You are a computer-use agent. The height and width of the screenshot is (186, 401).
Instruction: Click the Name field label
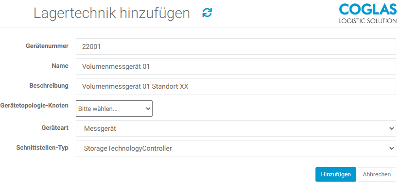click(x=60, y=66)
